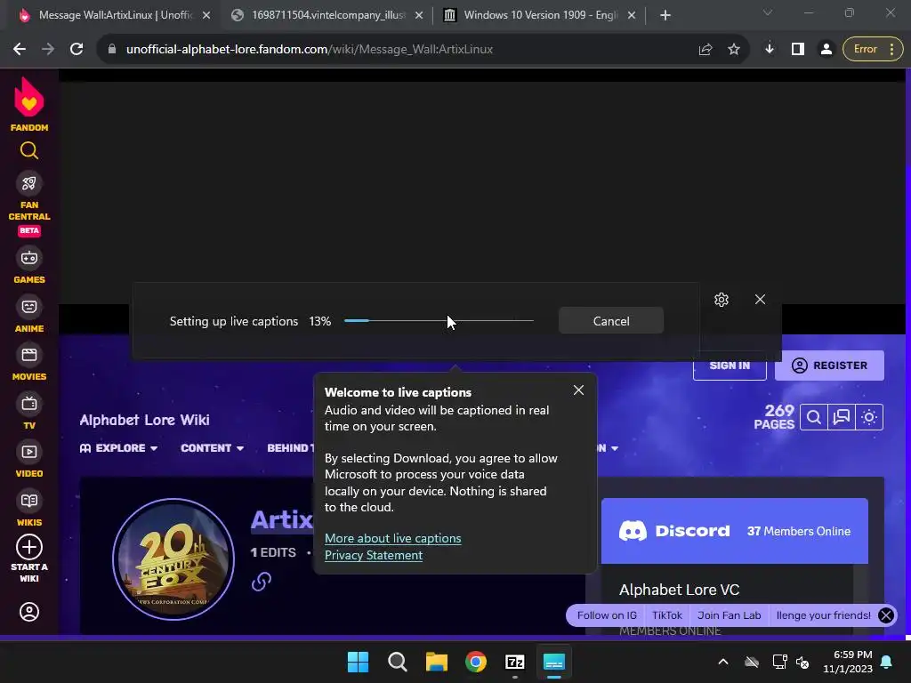Cancel live captions setup
Screen dimensions: 911x683
pos(611,321)
